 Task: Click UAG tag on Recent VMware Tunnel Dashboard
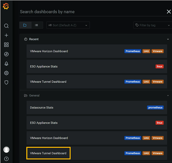click(x=146, y=82)
